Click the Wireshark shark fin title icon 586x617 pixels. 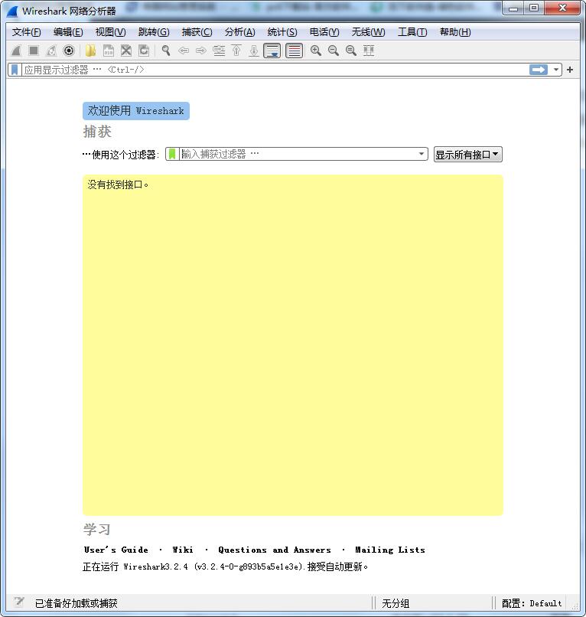pyautogui.click(x=12, y=11)
